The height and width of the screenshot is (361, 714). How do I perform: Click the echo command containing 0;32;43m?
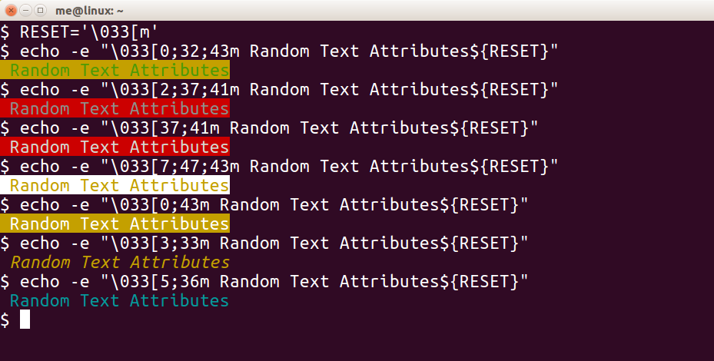(x=279, y=51)
